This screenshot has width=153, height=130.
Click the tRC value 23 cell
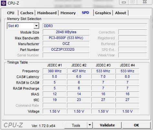pos(79,100)
